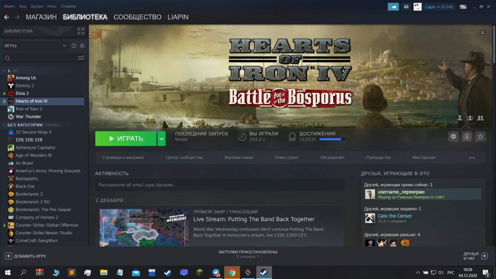Open the Руководства link
This screenshot has height=279, width=496.
[x=378, y=158]
